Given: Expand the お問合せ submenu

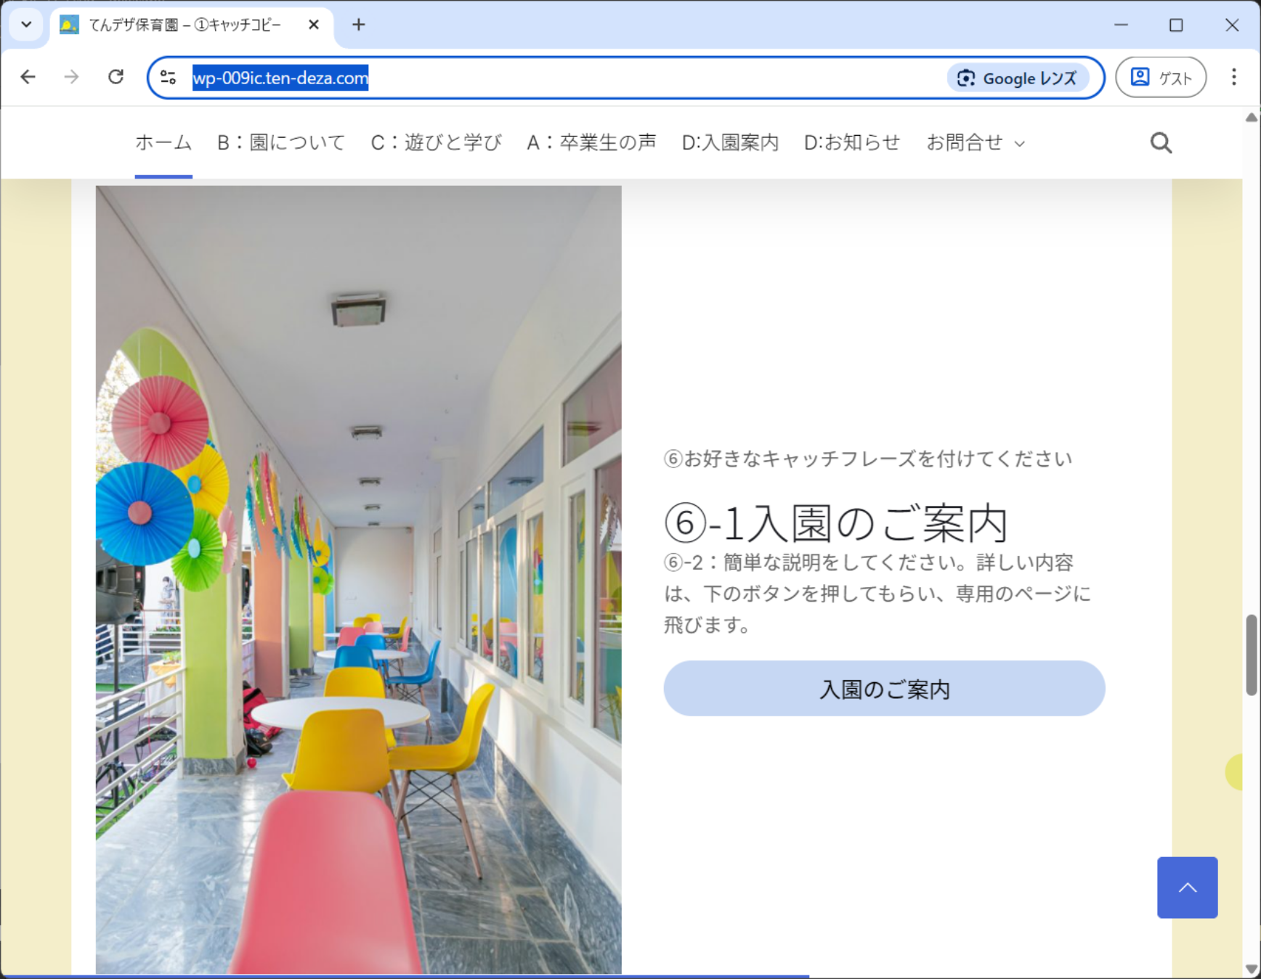Looking at the screenshot, I should (x=975, y=143).
